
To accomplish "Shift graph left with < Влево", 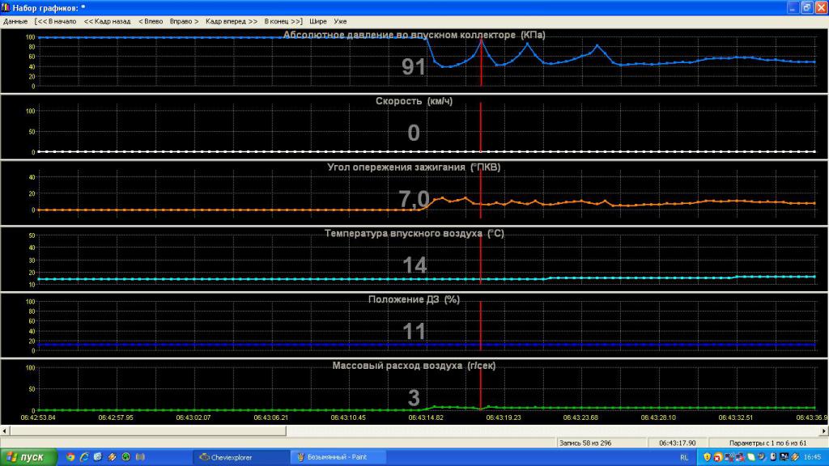I will [x=151, y=21].
